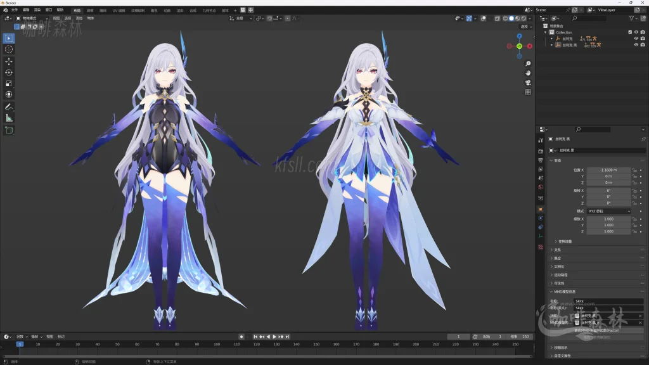
Task: Open the View Layer properties tab
Action: pos(541,169)
